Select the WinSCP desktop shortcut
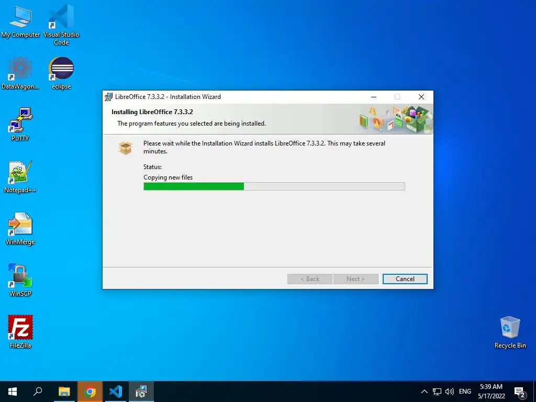This screenshot has width=536, height=402. click(x=20, y=281)
